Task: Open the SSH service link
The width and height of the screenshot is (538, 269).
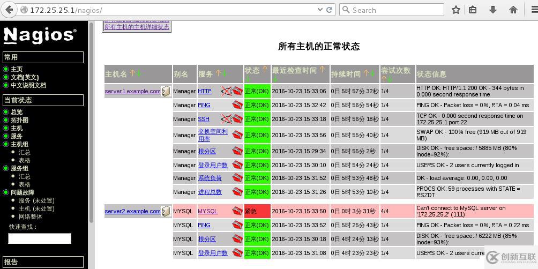Action: coord(204,119)
